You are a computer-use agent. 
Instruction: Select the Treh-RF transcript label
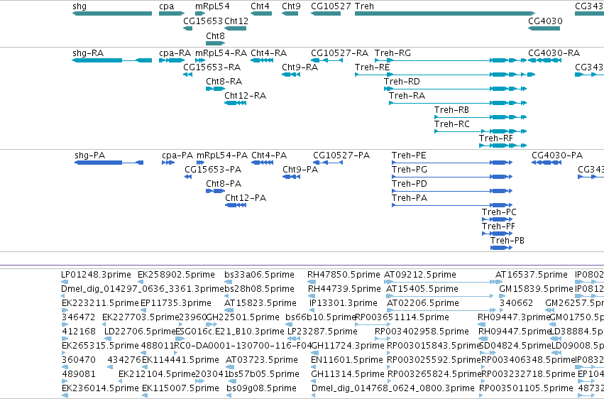pos(495,138)
